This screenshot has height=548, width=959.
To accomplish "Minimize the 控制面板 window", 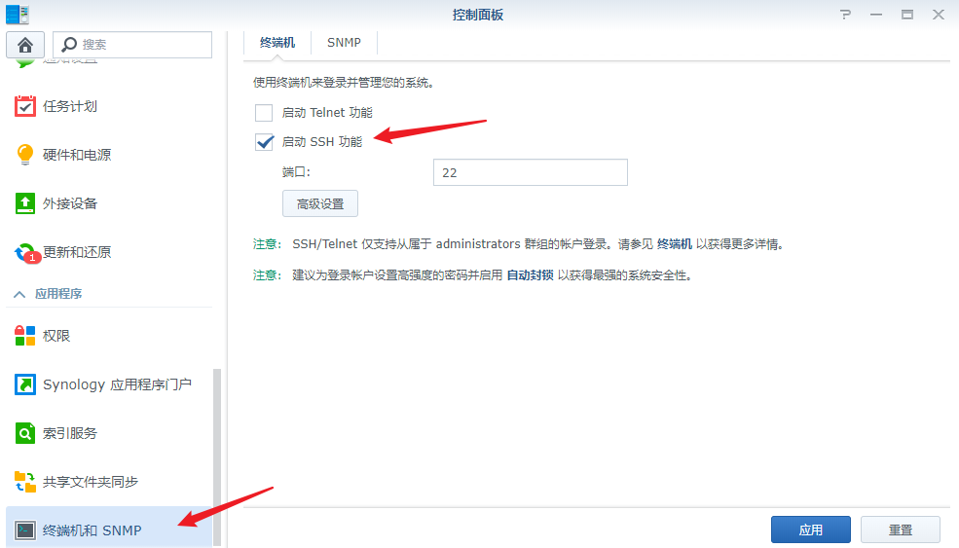I will pyautogui.click(x=876, y=14).
